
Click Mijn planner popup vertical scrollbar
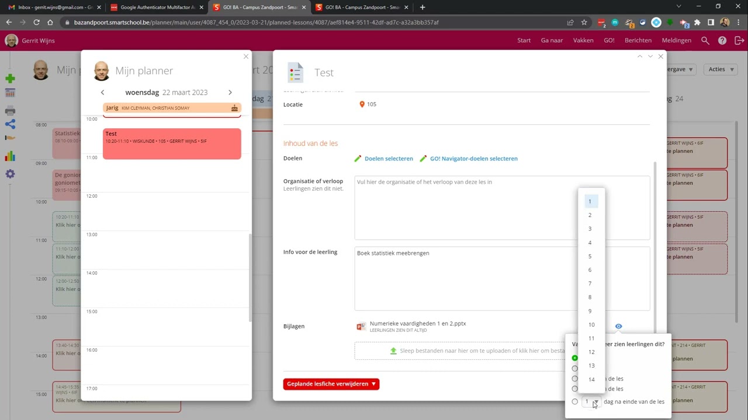pyautogui.click(x=250, y=277)
